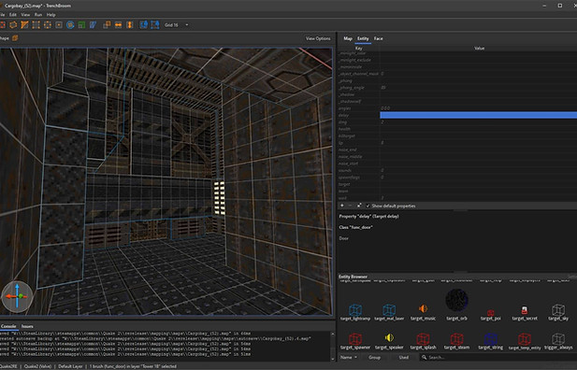Toggle the Group button in Entity Browser
The image size is (577, 370).
[x=374, y=358]
